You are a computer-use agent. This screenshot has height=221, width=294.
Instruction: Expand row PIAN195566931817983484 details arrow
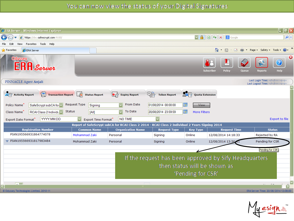pyautogui.click(x=7, y=142)
